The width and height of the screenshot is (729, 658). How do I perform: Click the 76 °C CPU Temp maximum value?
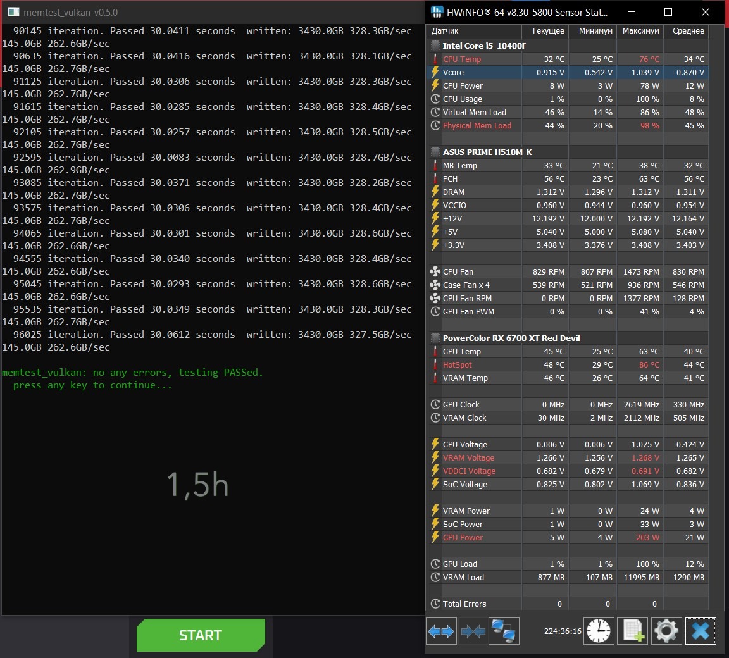(649, 59)
